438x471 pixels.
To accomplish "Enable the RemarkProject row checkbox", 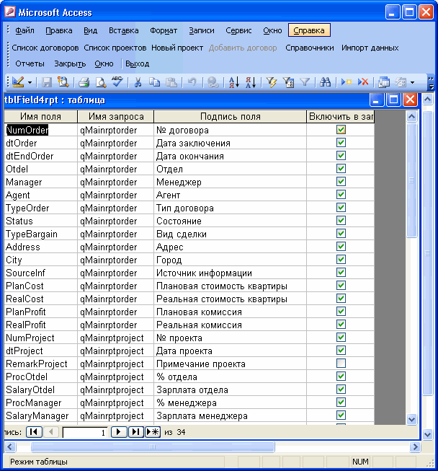I will (x=341, y=363).
